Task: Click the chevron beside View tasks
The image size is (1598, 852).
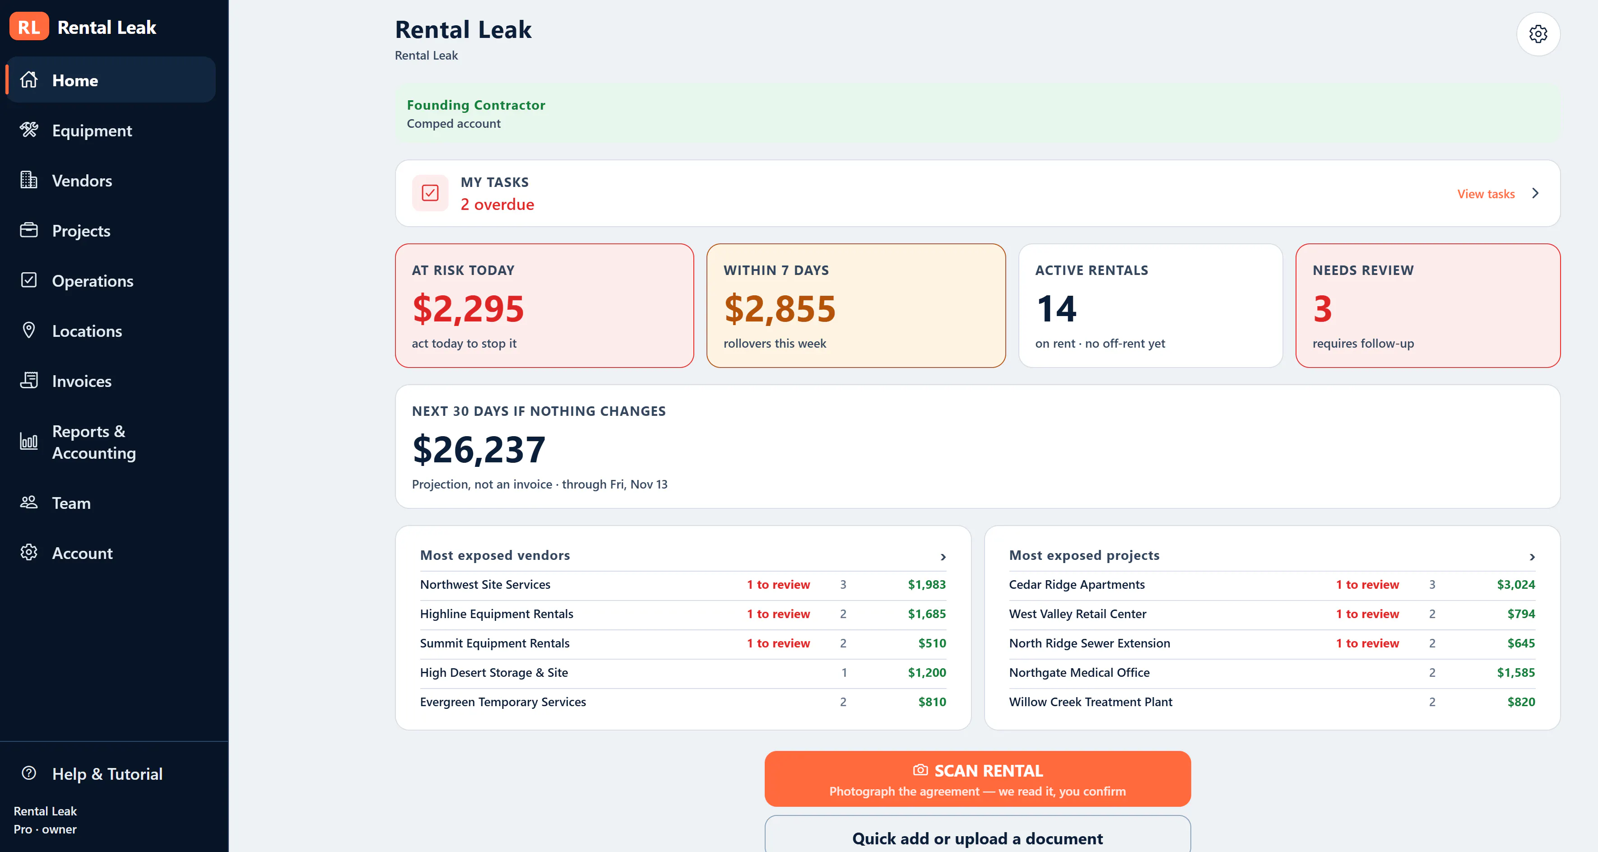Action: 1535,193
